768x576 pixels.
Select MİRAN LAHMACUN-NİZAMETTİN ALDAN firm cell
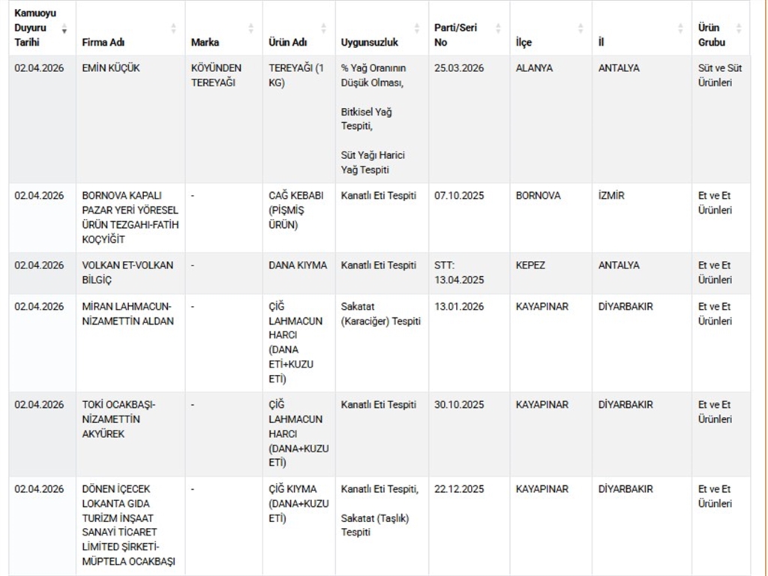click(x=127, y=313)
